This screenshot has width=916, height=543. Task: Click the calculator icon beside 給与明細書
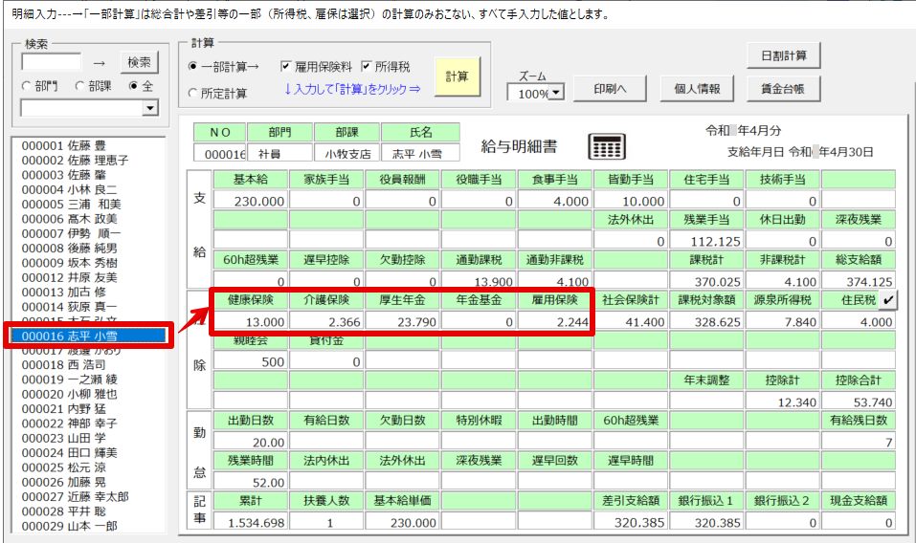click(x=607, y=146)
